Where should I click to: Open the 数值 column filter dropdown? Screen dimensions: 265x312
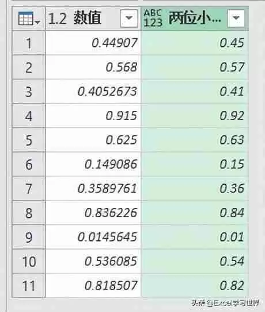click(129, 18)
